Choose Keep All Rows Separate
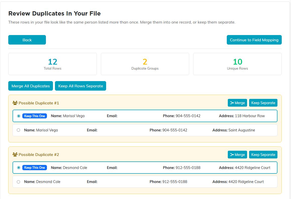 [81, 86]
